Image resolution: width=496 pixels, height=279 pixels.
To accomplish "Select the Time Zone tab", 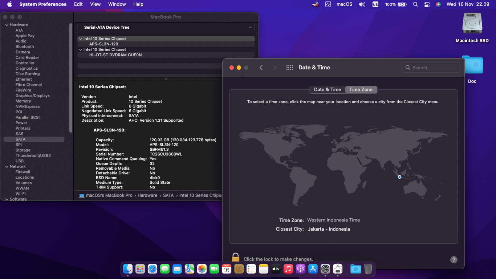I will 361,89.
